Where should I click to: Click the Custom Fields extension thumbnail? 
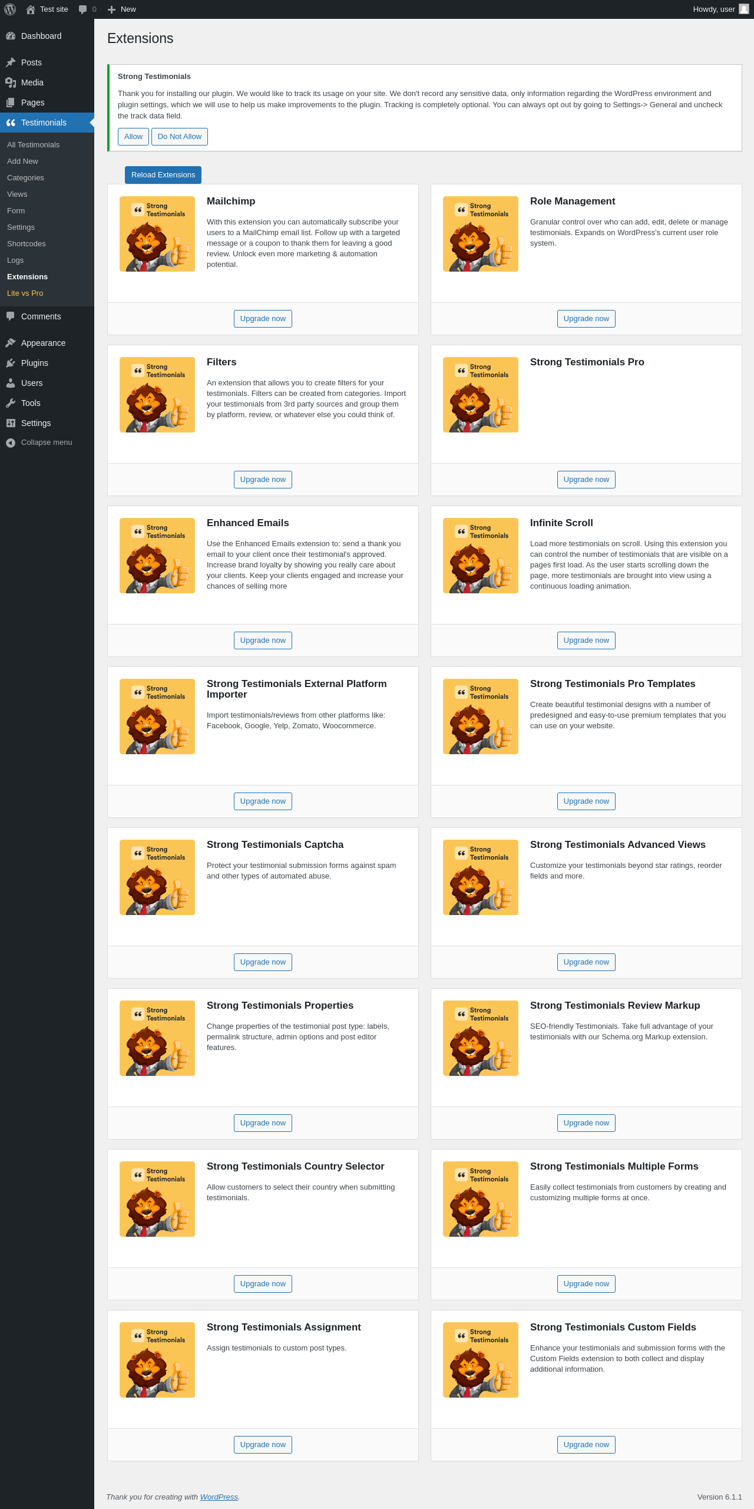click(x=481, y=1360)
